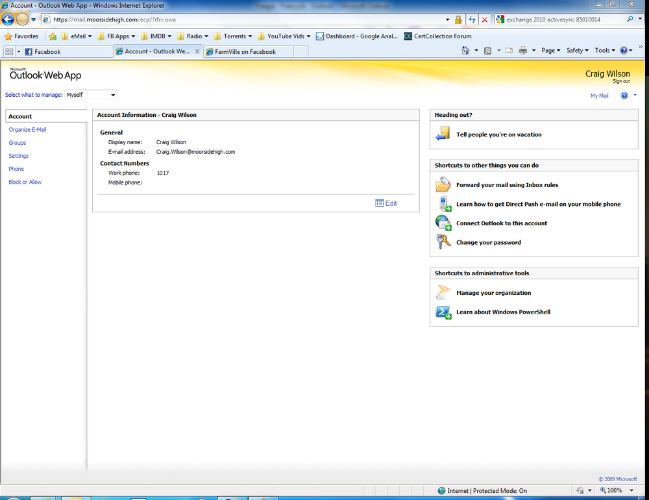Open Organize E-Mail section
This screenshot has width=649, height=500.
point(27,130)
